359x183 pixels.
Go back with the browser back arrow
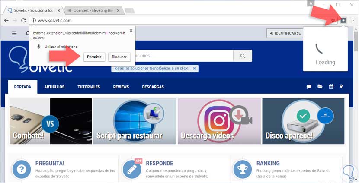pyautogui.click(x=6, y=21)
